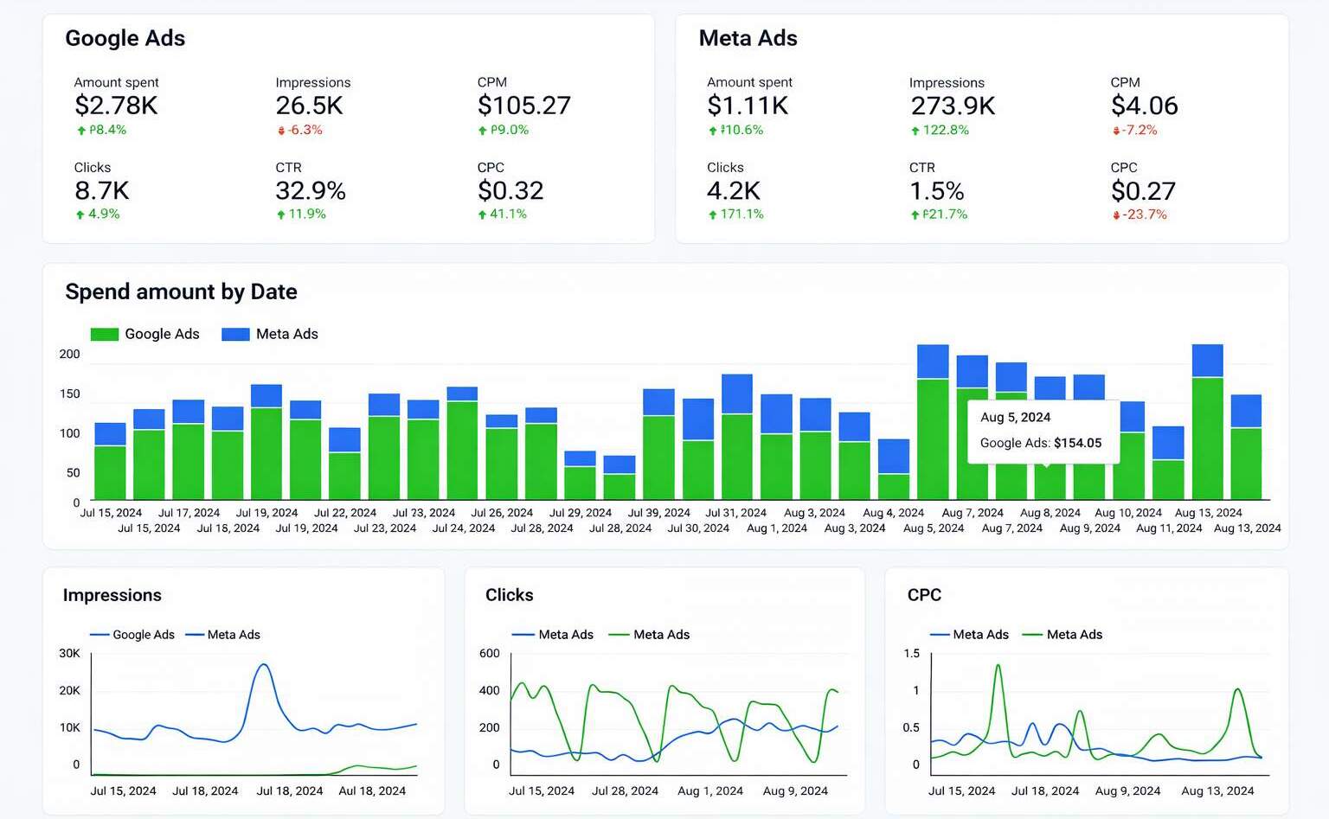Viewport: 1329px width, 819px height.
Task: Select the Meta Ads card heading
Action: pos(748,38)
